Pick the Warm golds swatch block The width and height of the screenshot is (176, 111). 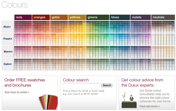[59, 52]
